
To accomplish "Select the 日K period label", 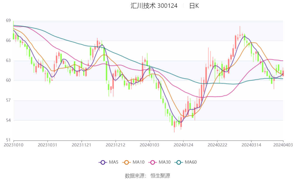I will pos(194,6).
